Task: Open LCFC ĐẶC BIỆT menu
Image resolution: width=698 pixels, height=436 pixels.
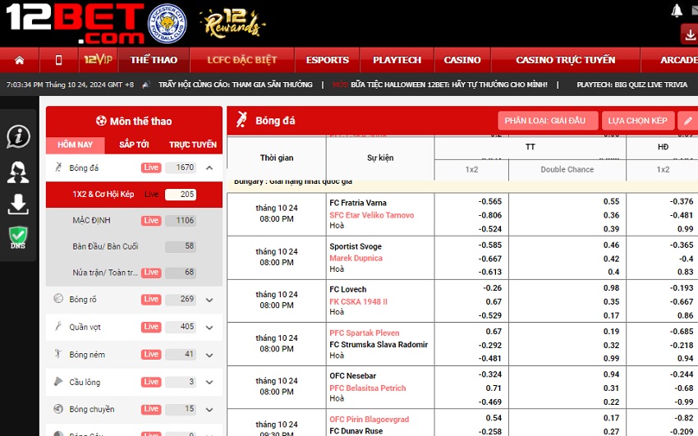Action: click(241, 60)
